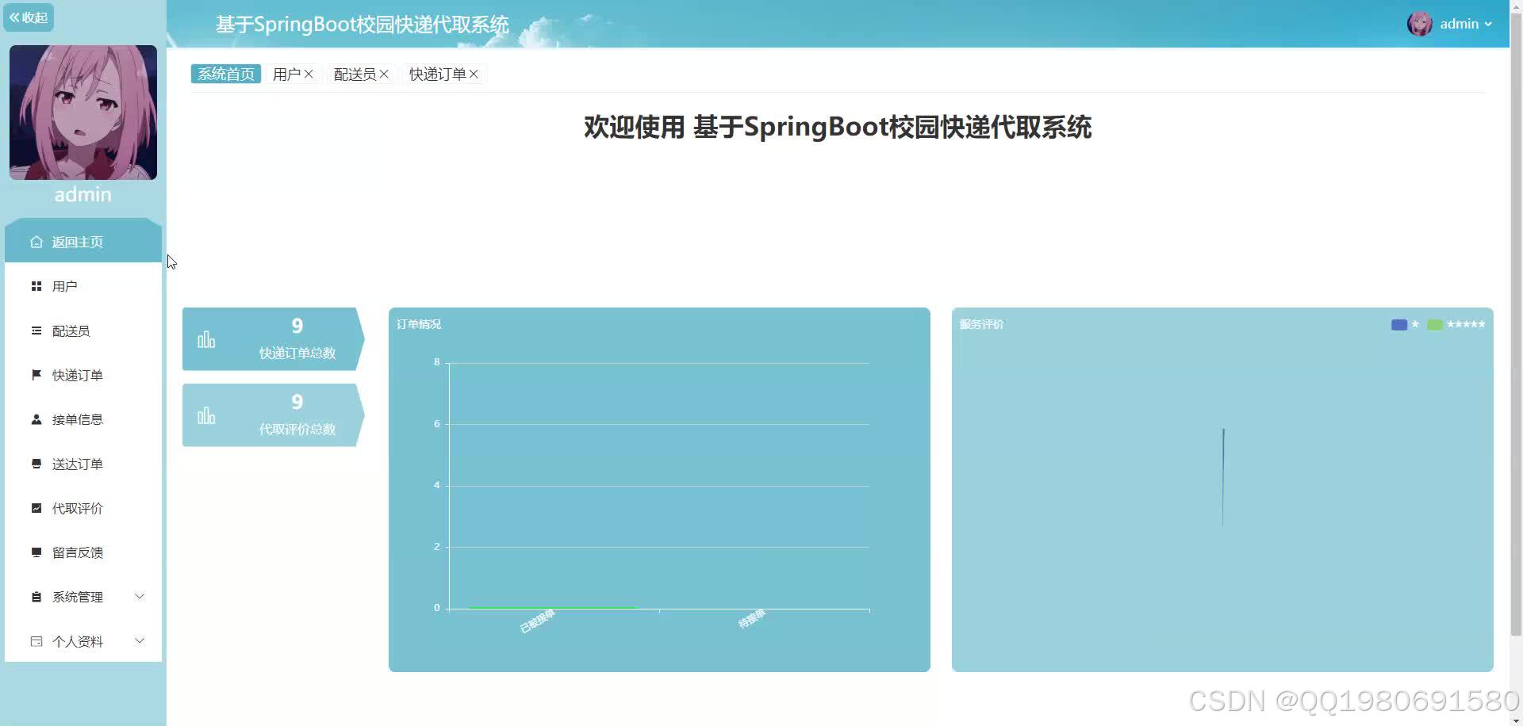Click the list icon beside 配送员
The height and width of the screenshot is (726, 1523).
click(x=36, y=331)
